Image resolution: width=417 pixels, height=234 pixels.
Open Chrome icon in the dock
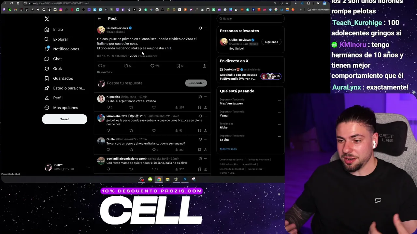coord(159,179)
